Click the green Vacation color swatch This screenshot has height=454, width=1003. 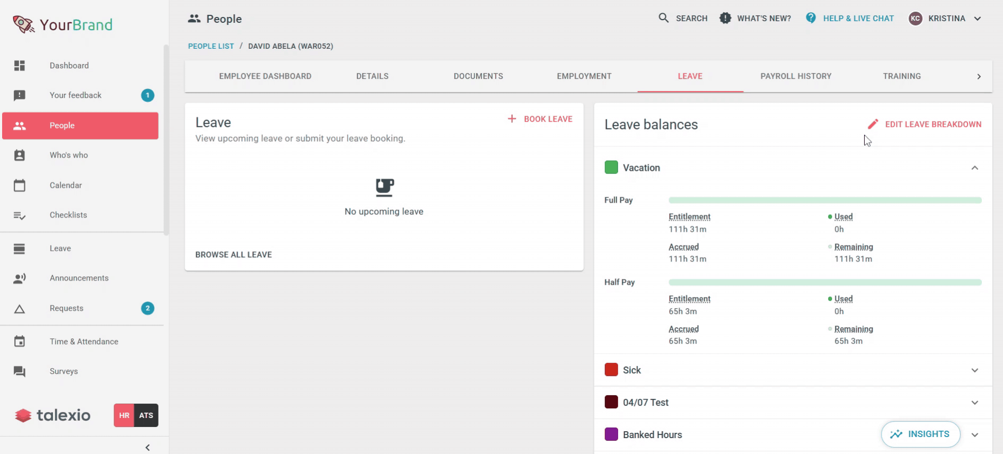point(611,168)
